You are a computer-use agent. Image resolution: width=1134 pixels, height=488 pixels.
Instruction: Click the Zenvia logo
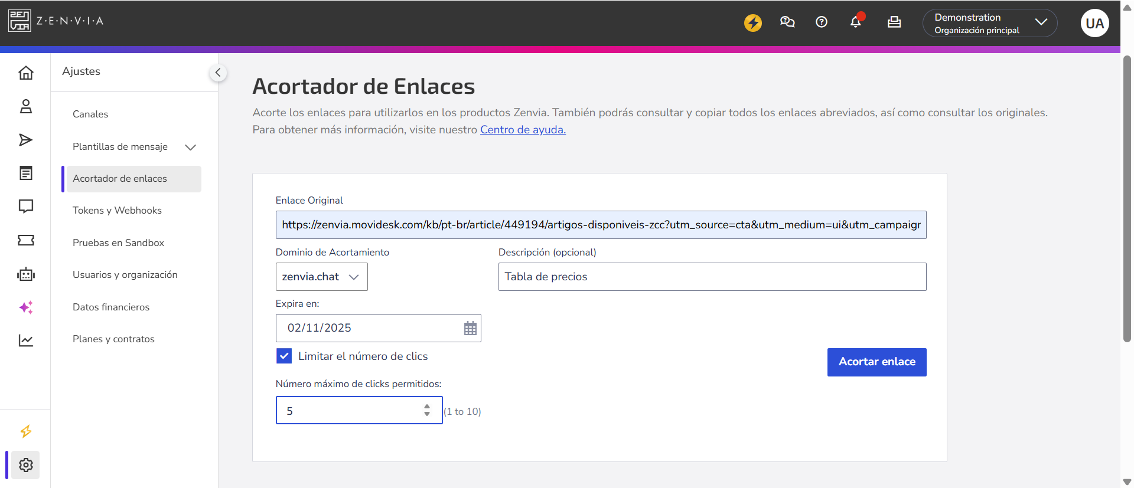(56, 21)
